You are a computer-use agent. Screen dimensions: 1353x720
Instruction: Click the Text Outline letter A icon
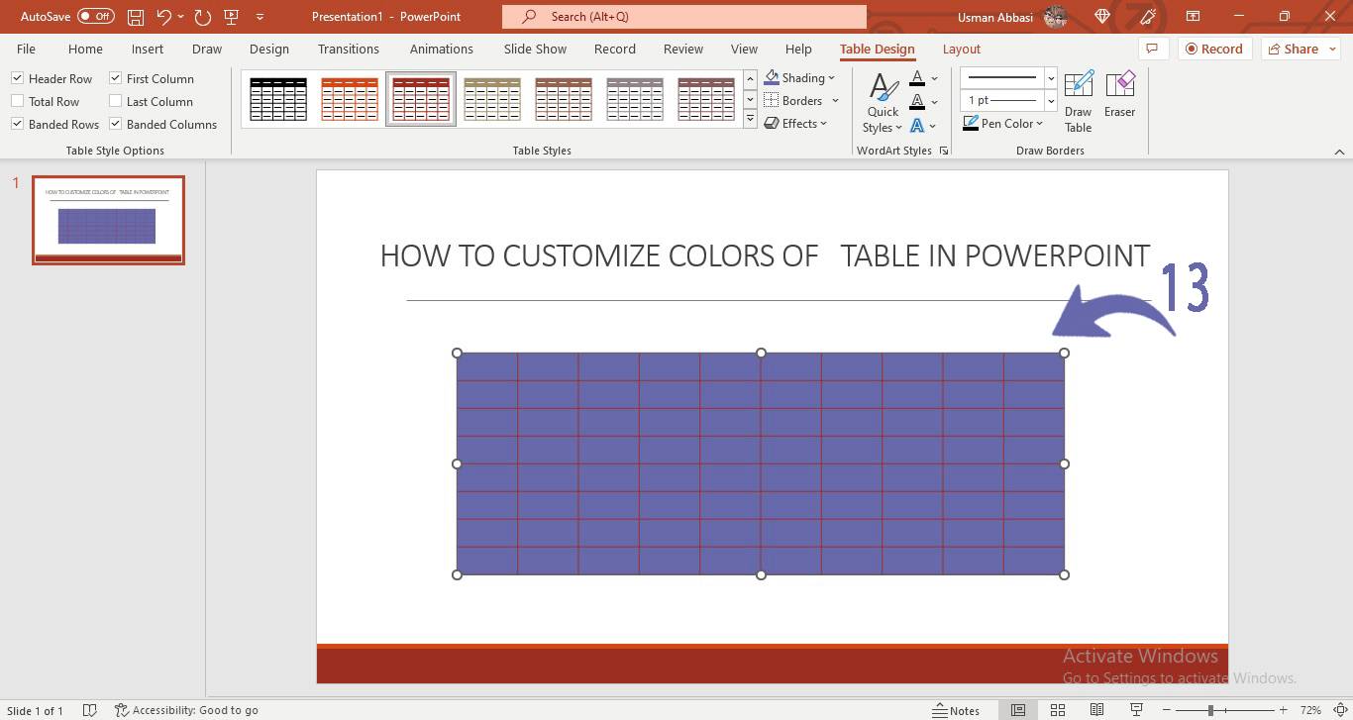click(917, 102)
